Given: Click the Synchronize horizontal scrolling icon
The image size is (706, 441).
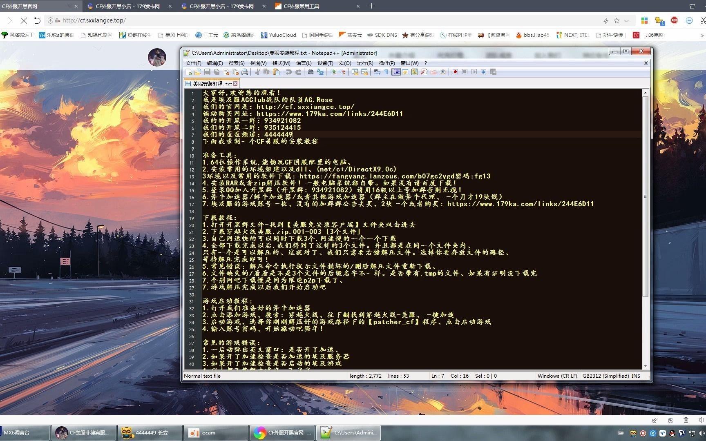Looking at the screenshot, I should (364, 72).
